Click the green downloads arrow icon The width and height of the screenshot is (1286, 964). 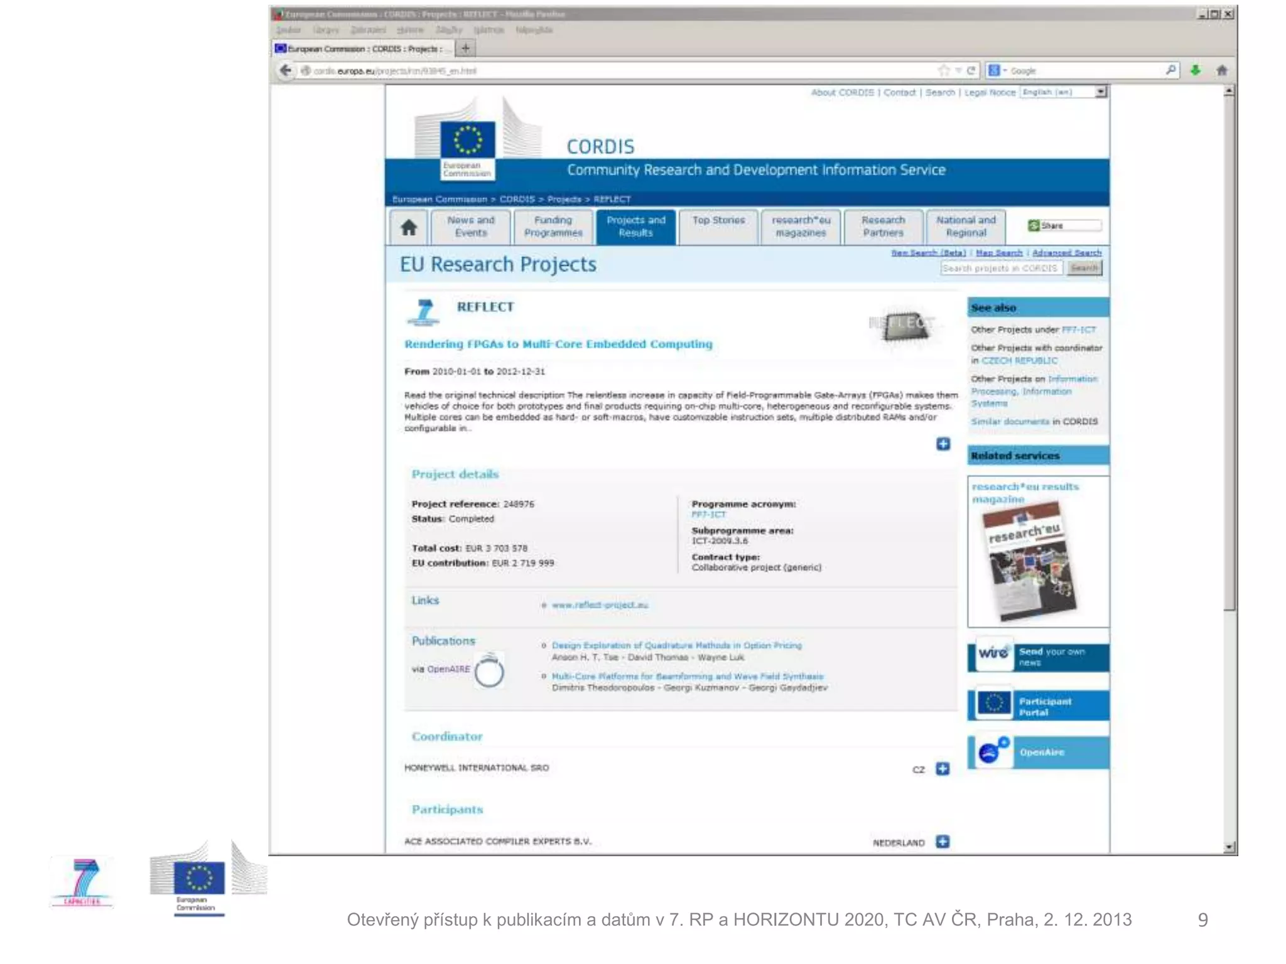coord(1195,70)
